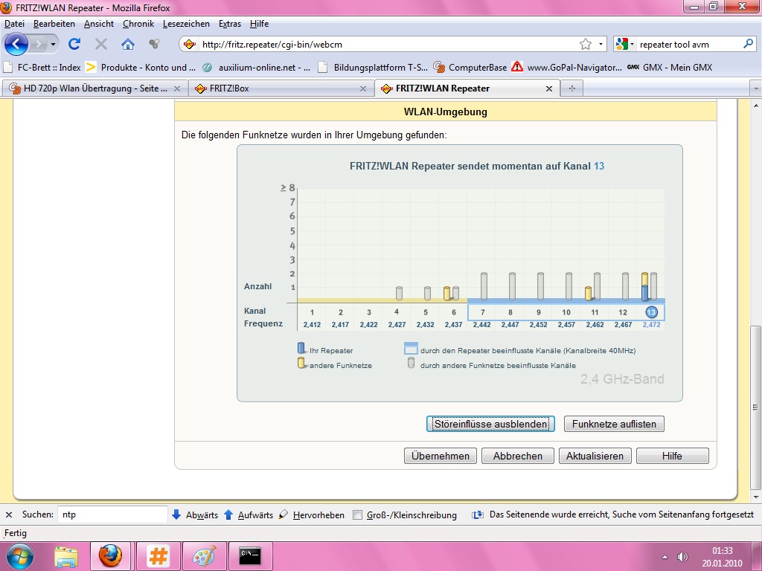This screenshot has width=762, height=571.
Task: Open the Chronik menu
Action: (x=138, y=23)
